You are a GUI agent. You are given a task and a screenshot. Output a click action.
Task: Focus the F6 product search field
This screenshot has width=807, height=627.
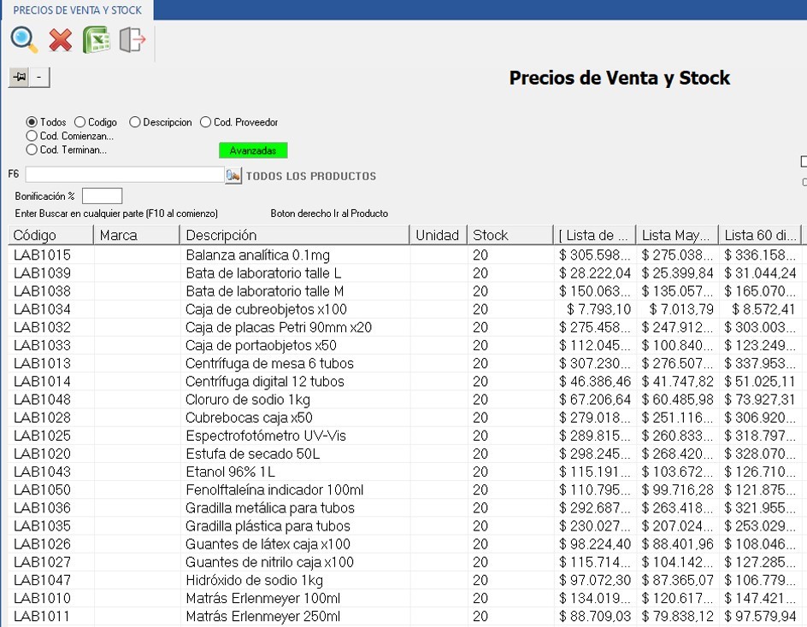tap(124, 175)
